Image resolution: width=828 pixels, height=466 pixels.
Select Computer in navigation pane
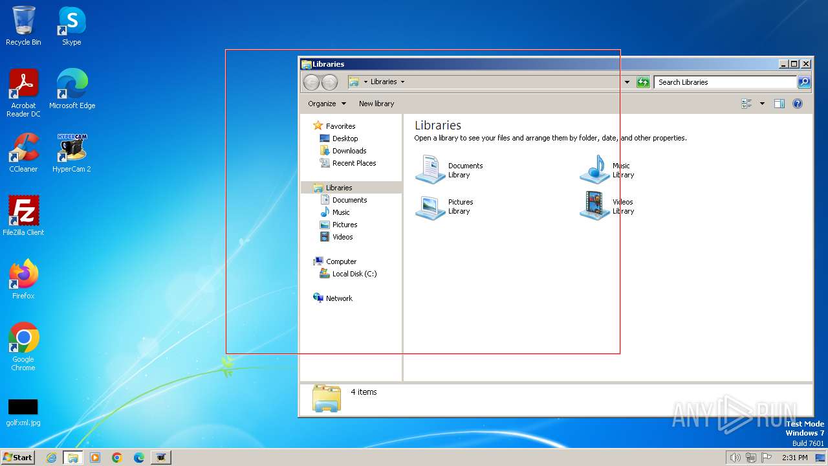point(335,261)
